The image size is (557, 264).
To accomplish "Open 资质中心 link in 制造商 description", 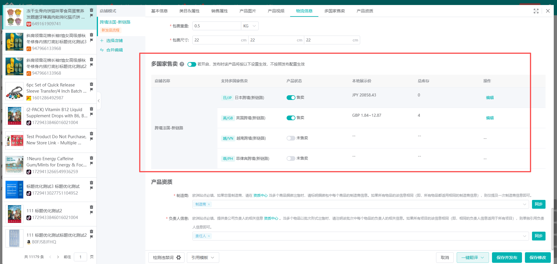I will click(260, 196).
